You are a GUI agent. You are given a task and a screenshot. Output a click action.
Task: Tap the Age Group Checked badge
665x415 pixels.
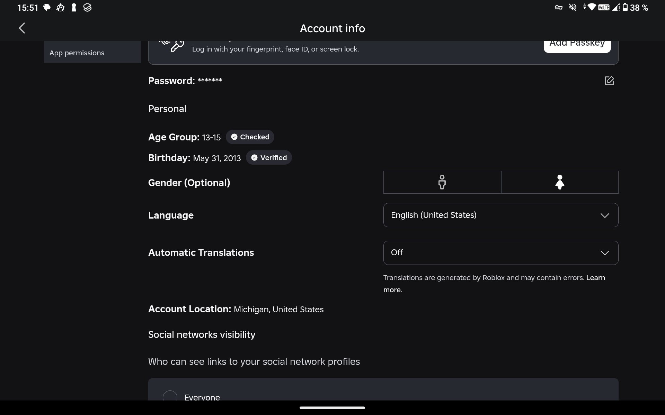tap(250, 137)
